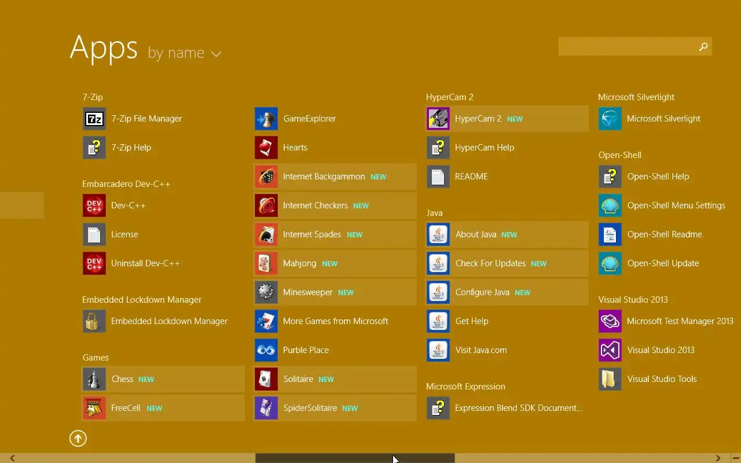
Task: Launch Open-Shell Update icon
Action: pos(610,263)
